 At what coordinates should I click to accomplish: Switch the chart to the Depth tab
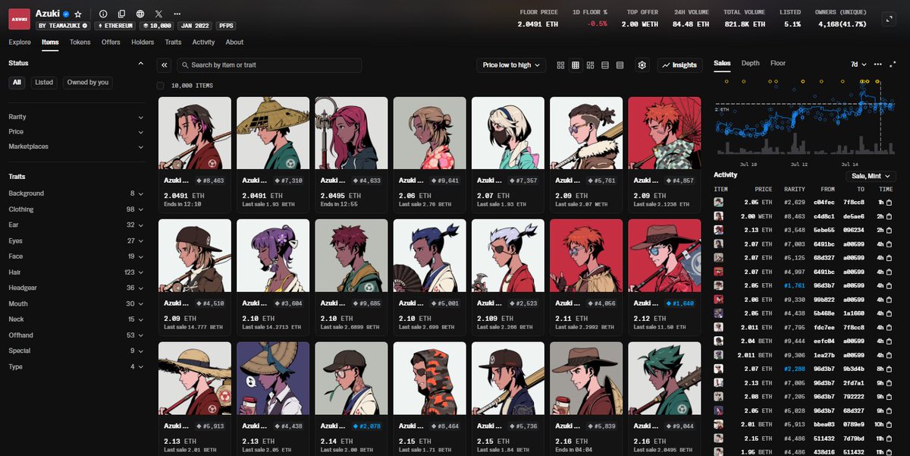(750, 63)
